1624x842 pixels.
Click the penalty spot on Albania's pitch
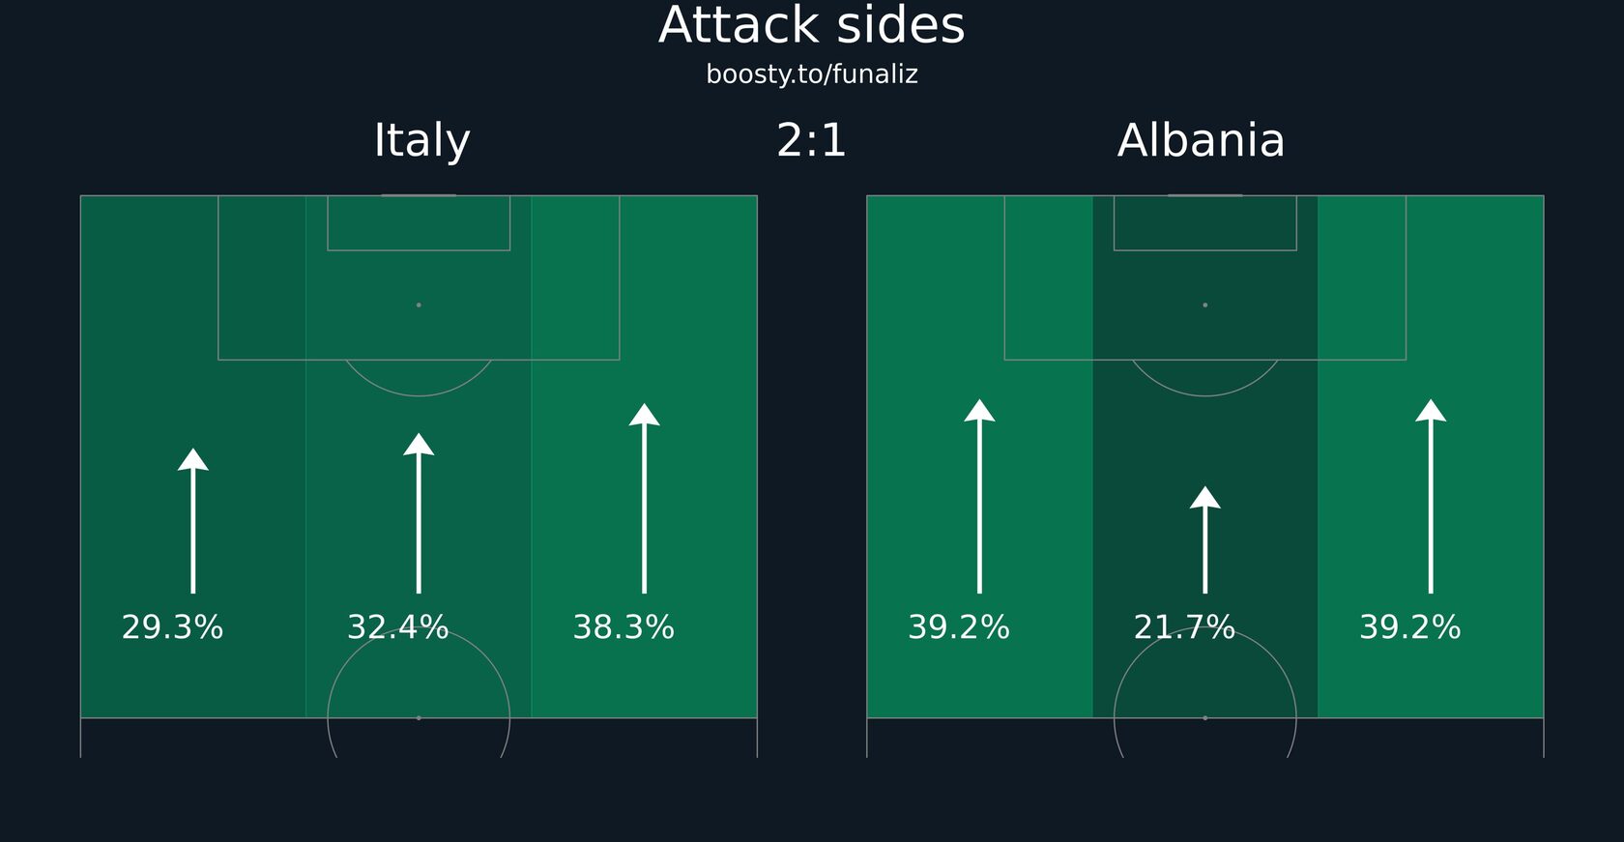tap(1205, 305)
